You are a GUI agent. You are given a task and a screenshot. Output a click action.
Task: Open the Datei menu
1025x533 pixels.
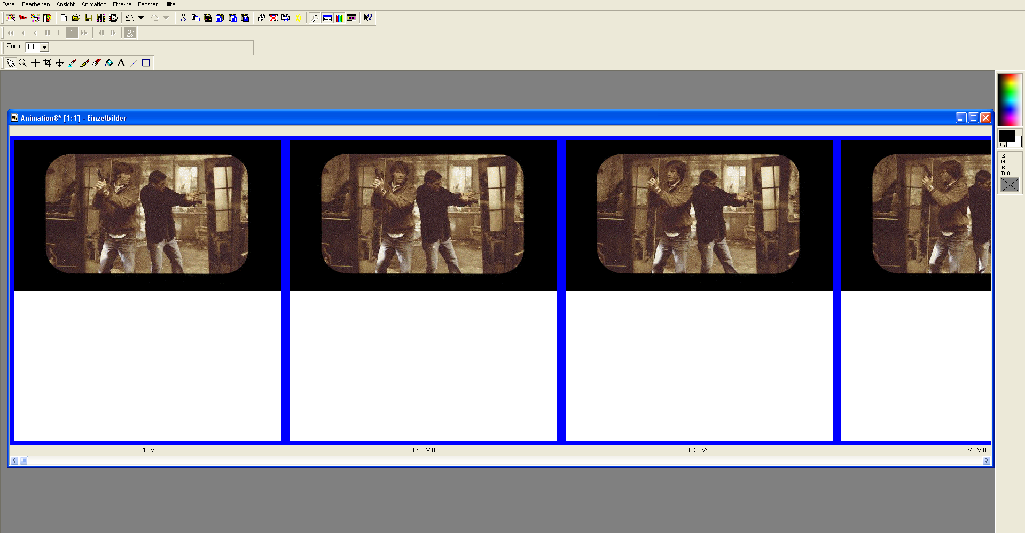pyautogui.click(x=9, y=4)
